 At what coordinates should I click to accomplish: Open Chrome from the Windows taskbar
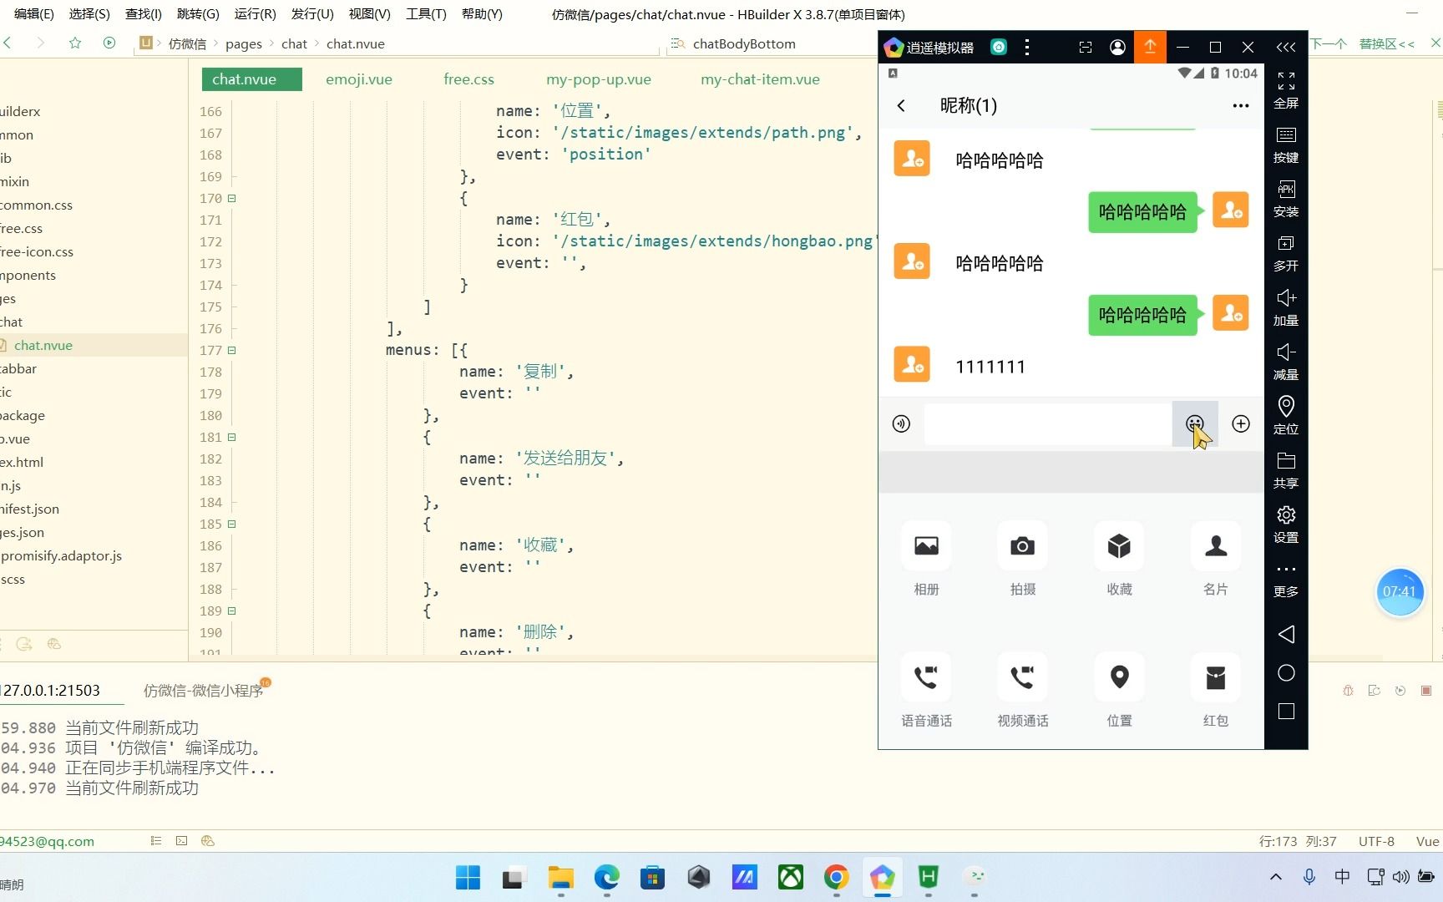pos(836,877)
